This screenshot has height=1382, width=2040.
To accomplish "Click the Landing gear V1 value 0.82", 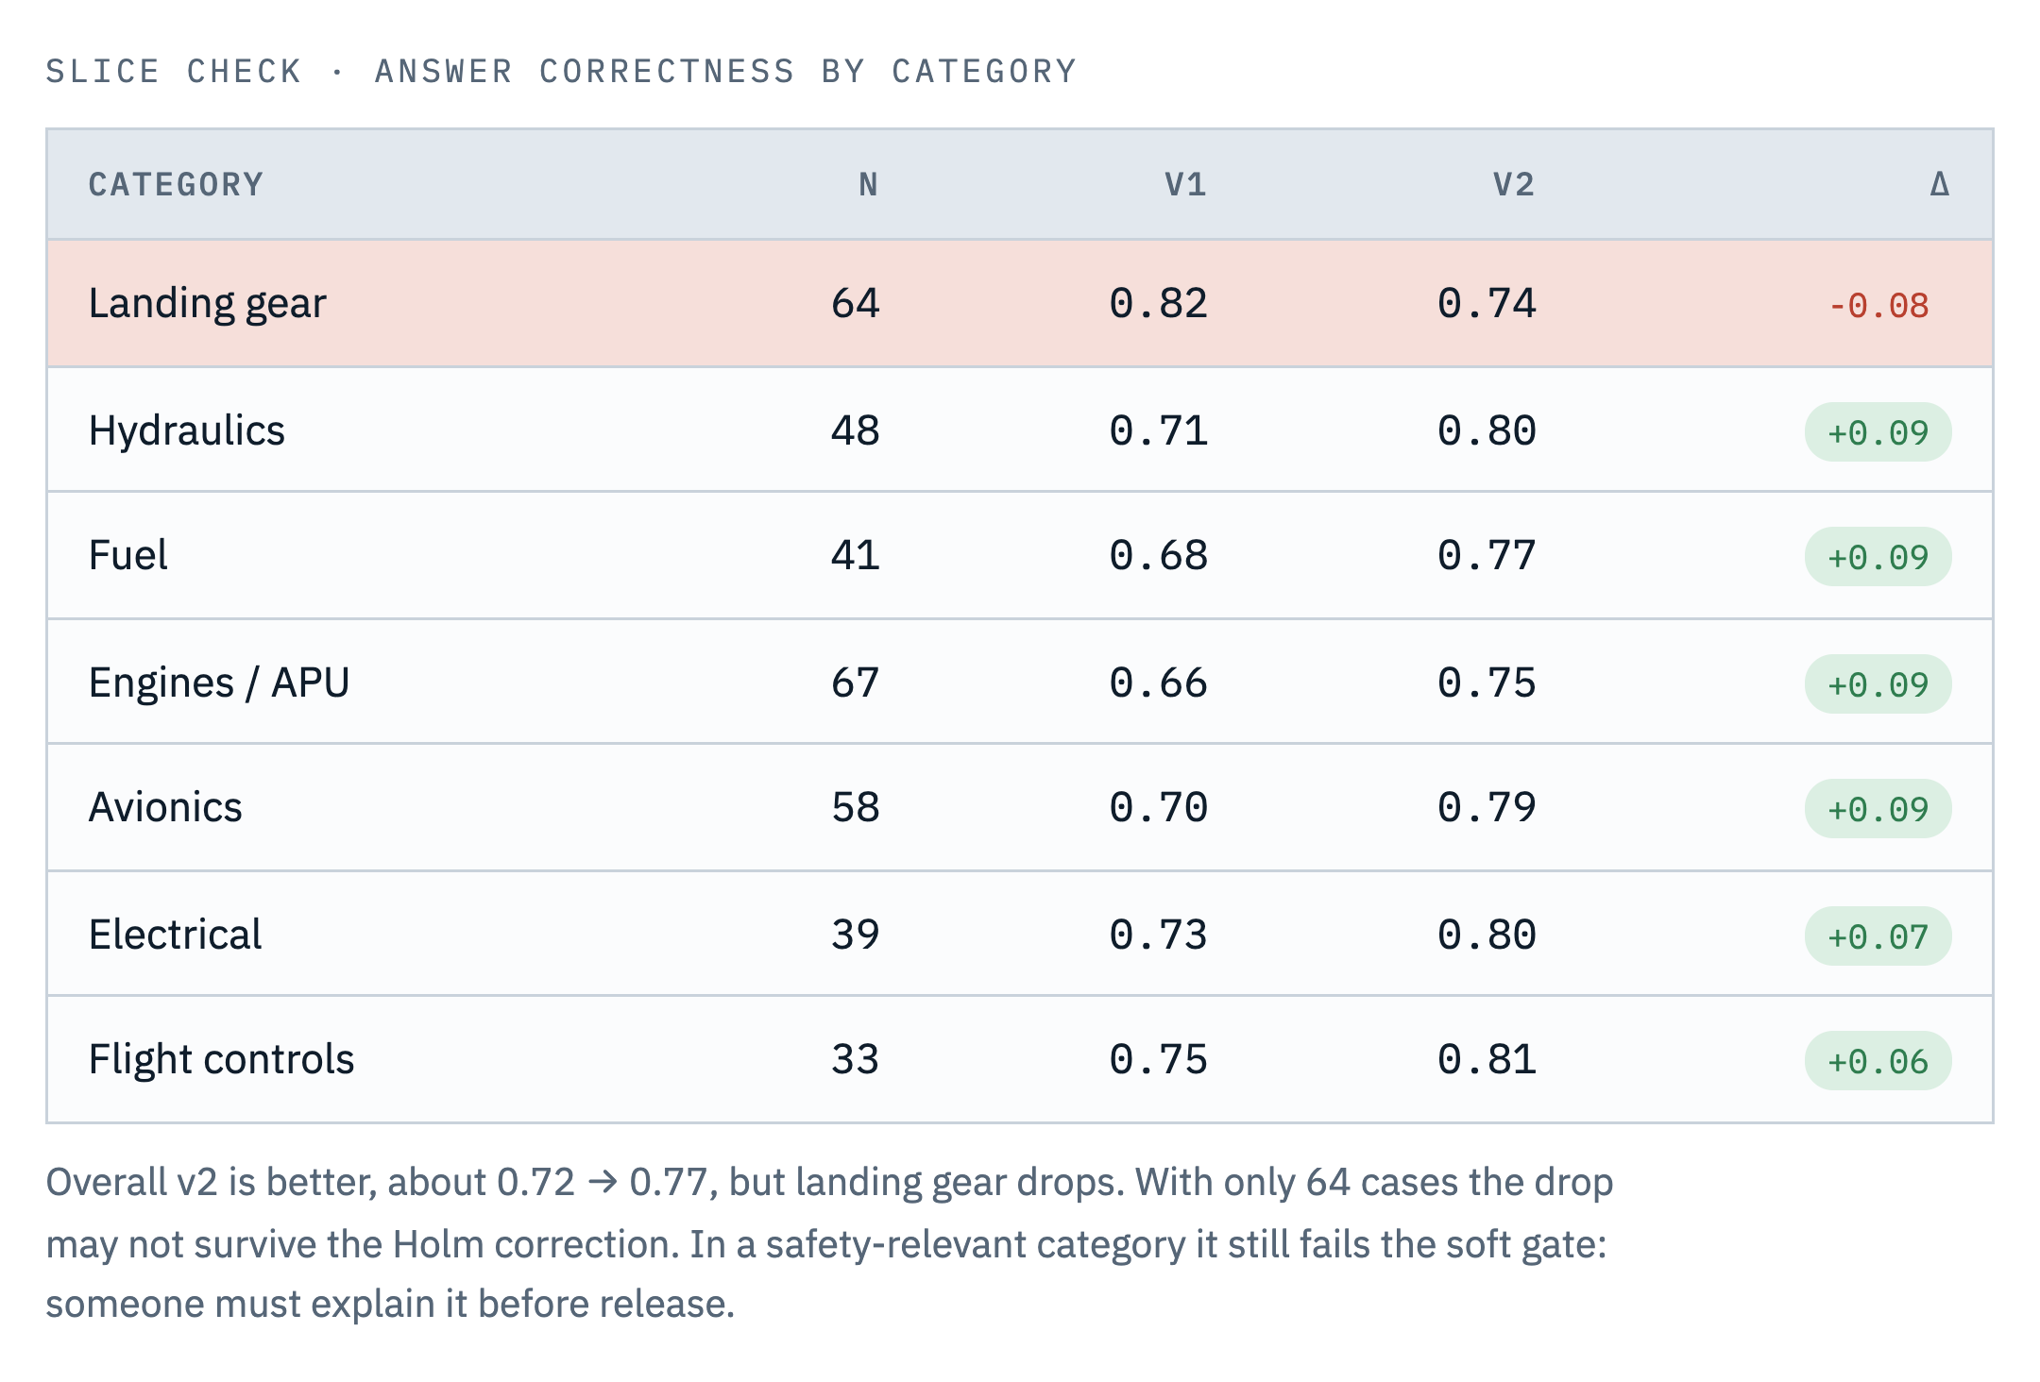I will click(x=1159, y=304).
